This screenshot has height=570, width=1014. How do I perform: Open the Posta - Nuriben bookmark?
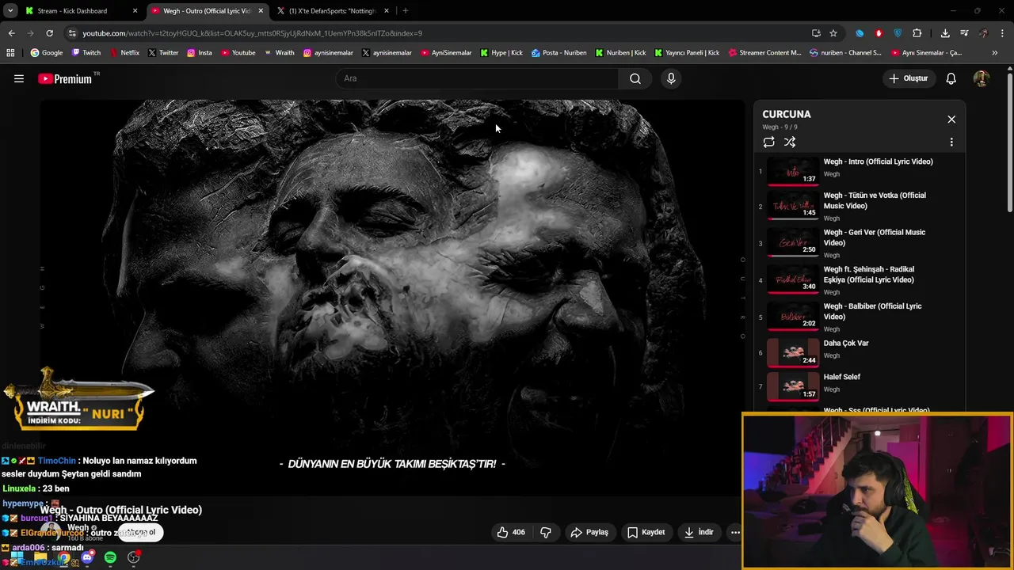coord(558,53)
